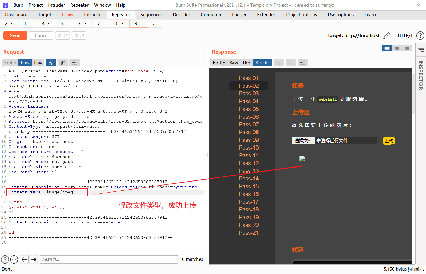Toggle the response word-wrap message icon
Viewport: 426px width, 274px height.
[x=279, y=62]
